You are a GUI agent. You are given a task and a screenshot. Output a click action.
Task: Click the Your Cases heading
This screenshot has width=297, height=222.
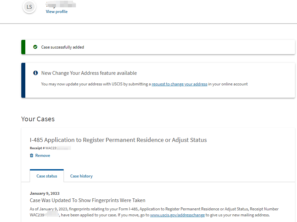pyautogui.click(x=38, y=119)
